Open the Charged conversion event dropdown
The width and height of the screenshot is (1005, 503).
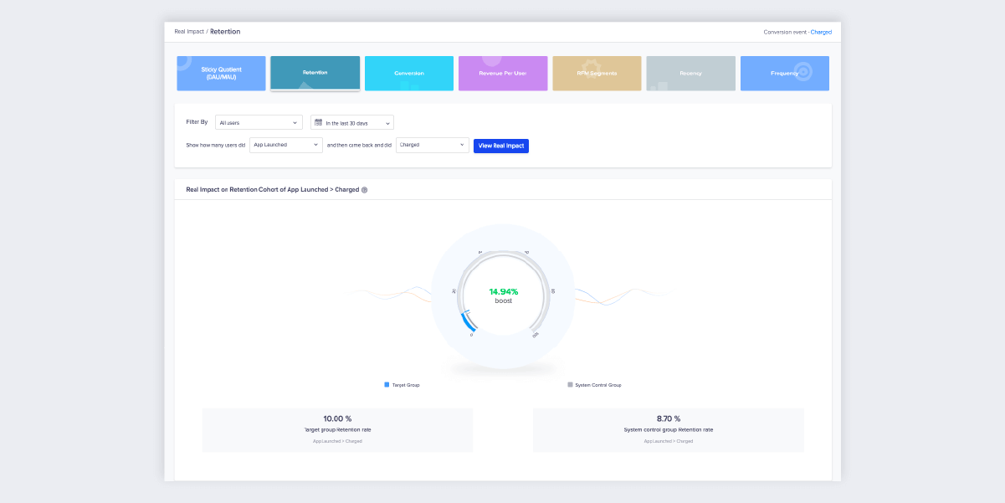tap(432, 145)
